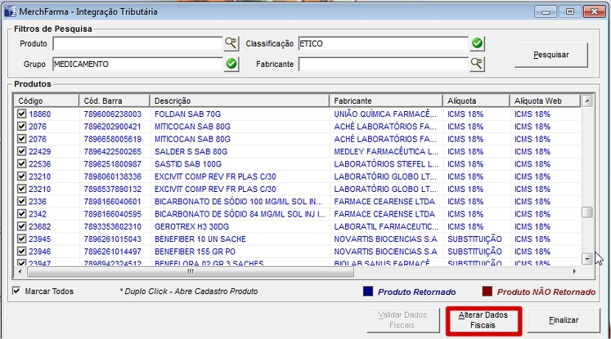
Task: Uncheck the row checkbox for code 22429
Action: point(22,152)
